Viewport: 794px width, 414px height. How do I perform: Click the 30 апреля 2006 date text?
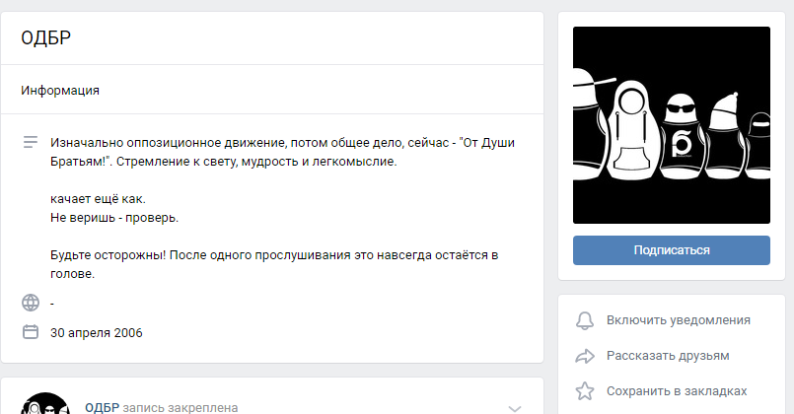point(97,332)
